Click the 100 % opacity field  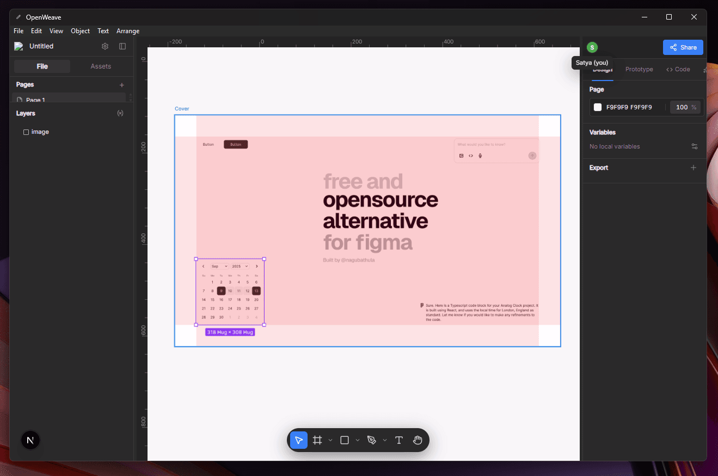[x=685, y=107]
